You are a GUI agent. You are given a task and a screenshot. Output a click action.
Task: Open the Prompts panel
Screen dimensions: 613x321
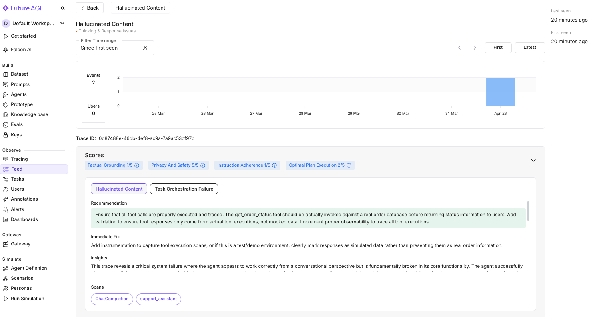click(x=20, y=84)
